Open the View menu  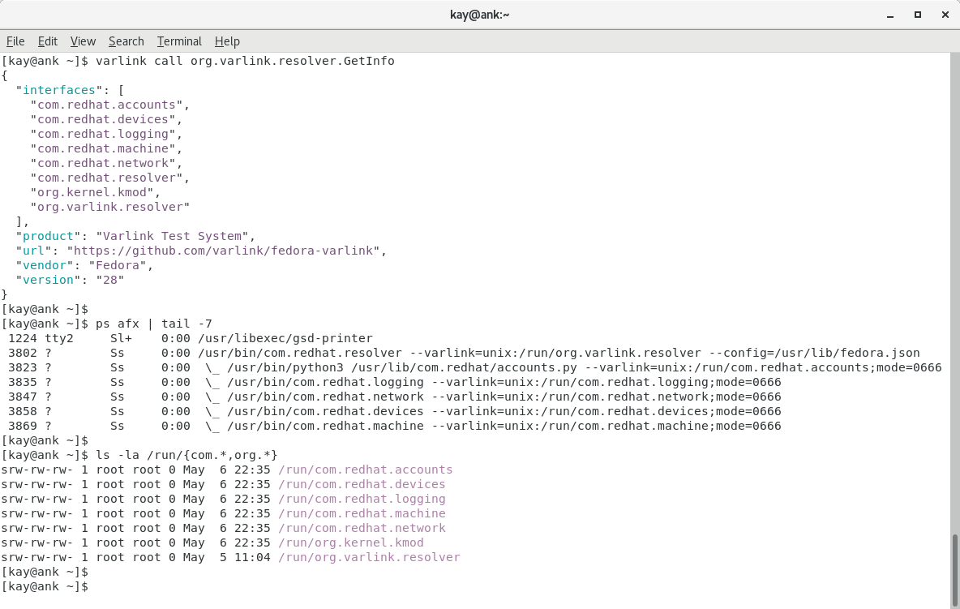(x=83, y=41)
